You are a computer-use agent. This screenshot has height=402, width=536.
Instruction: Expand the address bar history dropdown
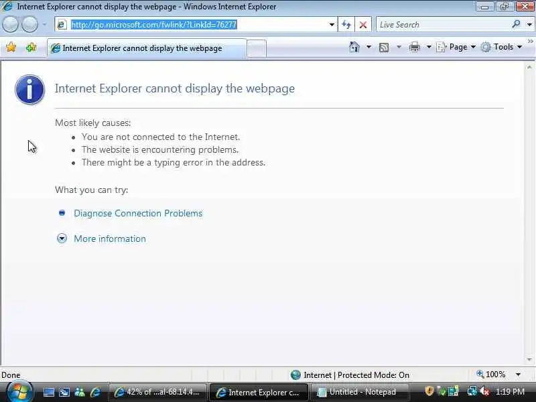click(331, 25)
